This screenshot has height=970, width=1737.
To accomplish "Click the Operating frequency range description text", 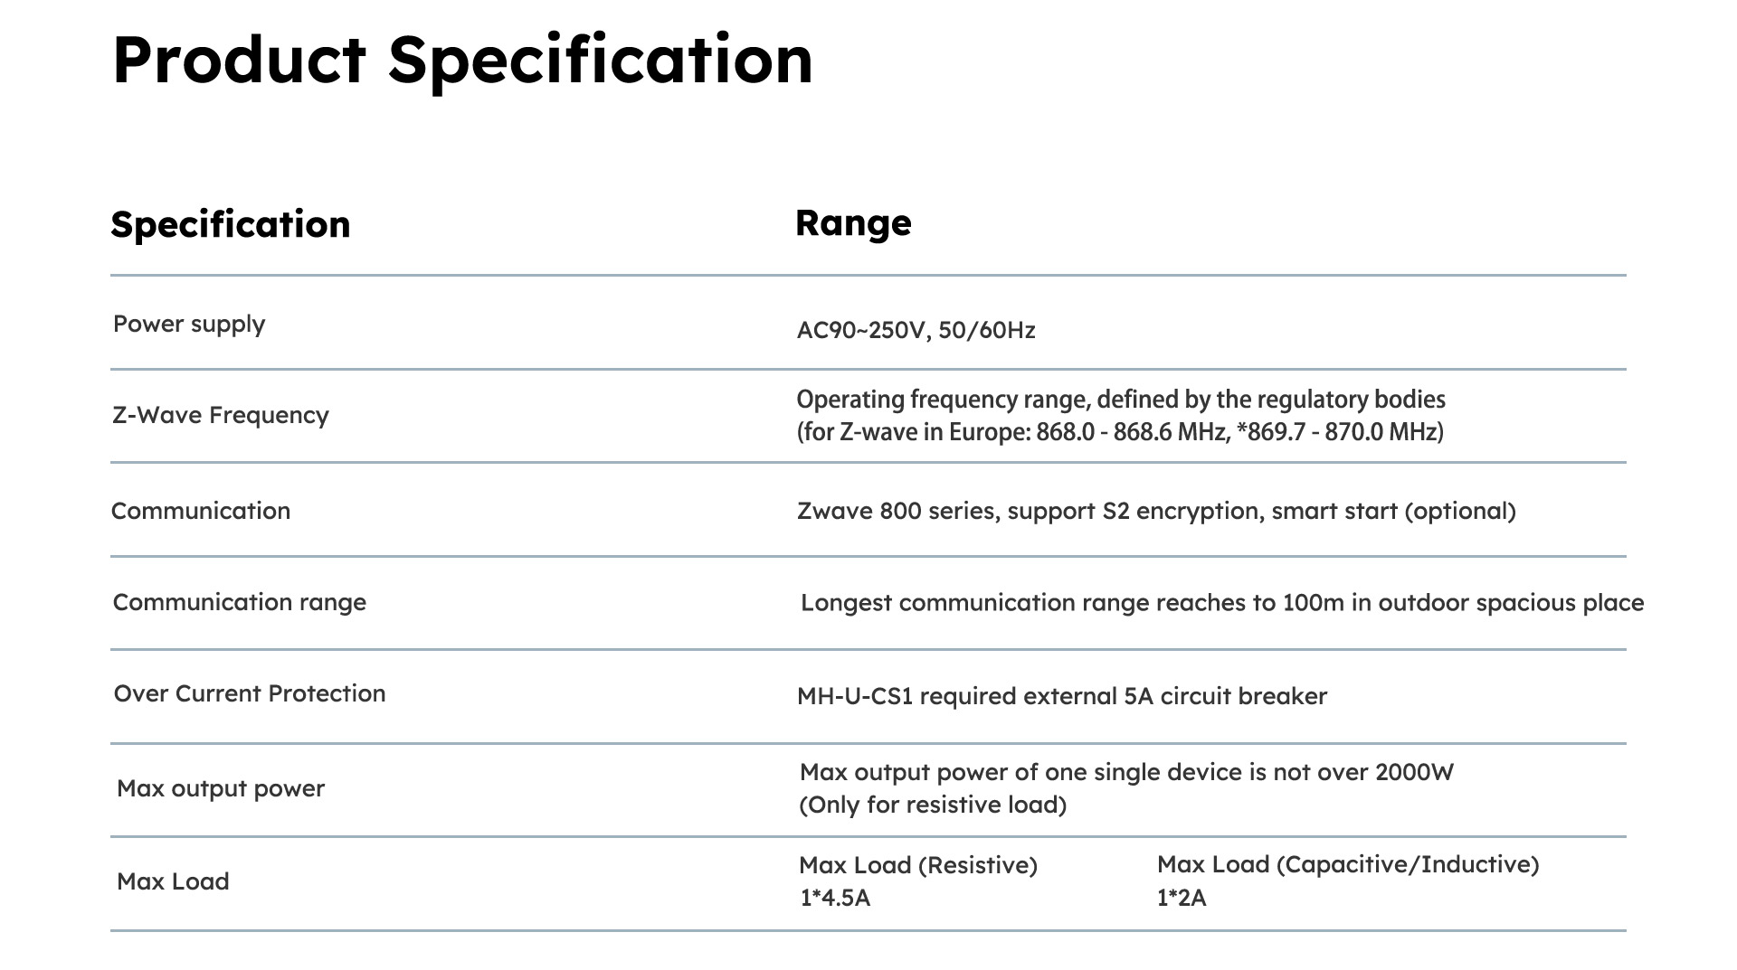I will point(1121,400).
